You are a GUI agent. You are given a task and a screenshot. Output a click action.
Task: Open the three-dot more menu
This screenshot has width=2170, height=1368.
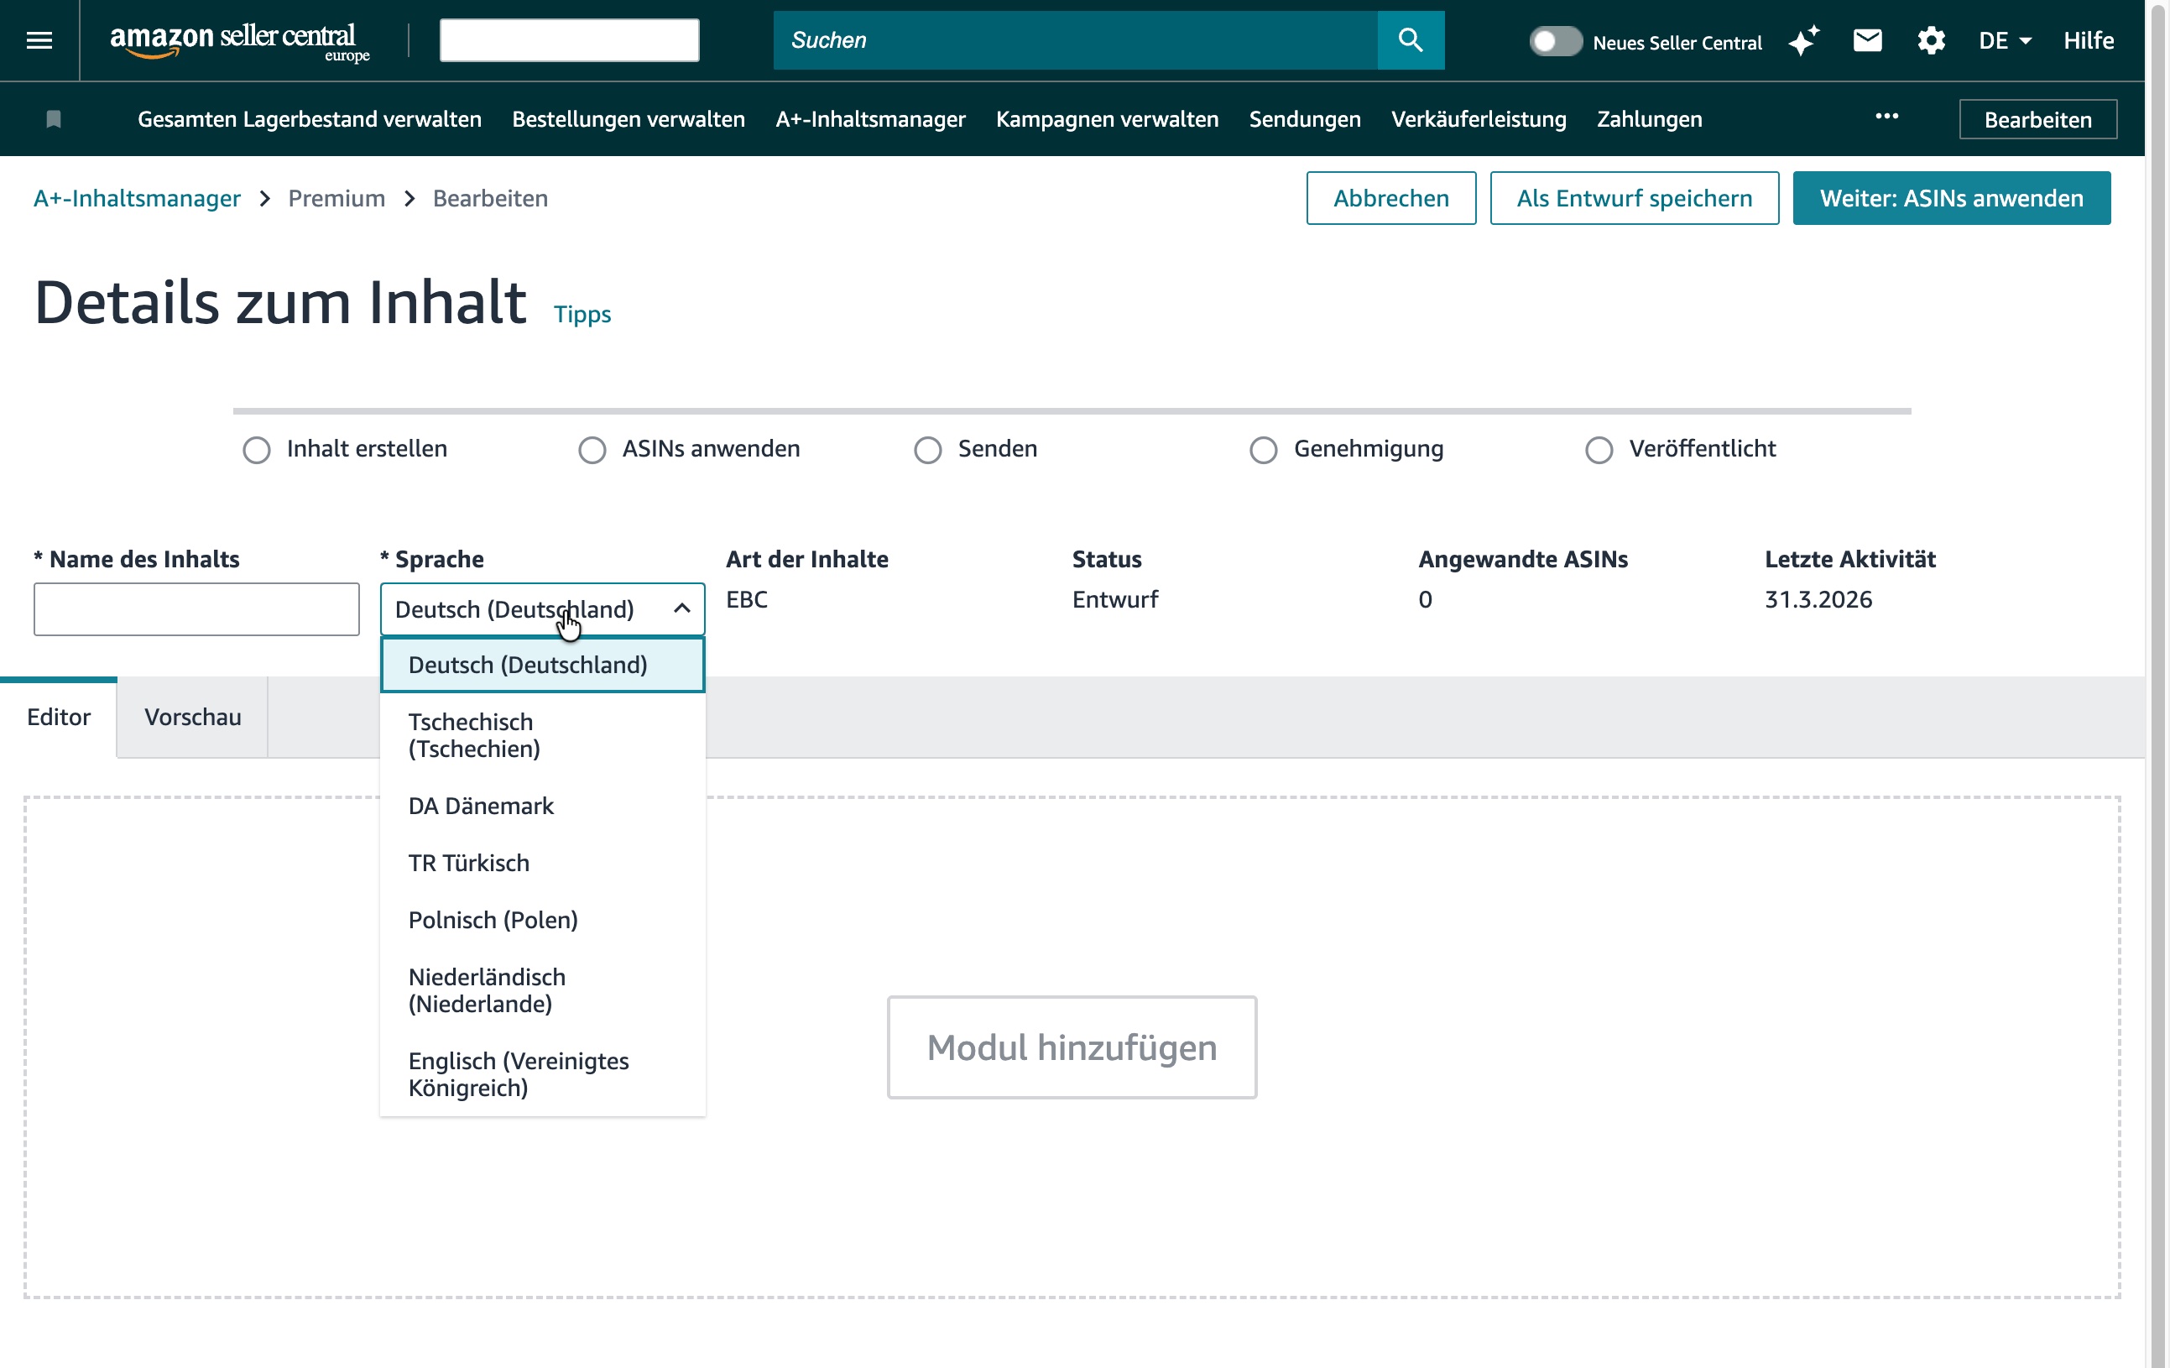pos(1886,117)
